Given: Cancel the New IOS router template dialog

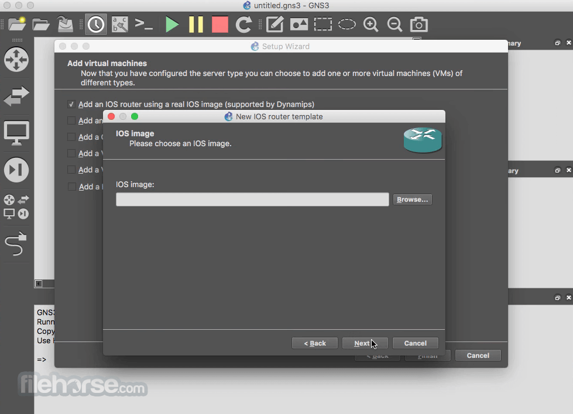Looking at the screenshot, I should point(415,343).
